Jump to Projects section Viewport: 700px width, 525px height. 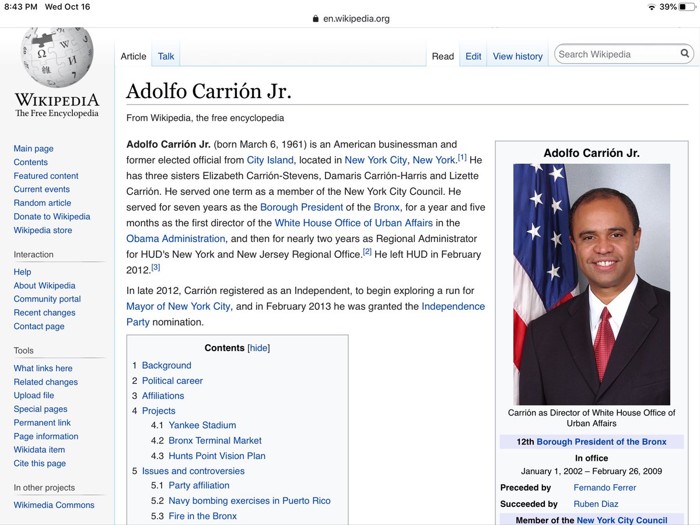point(159,411)
